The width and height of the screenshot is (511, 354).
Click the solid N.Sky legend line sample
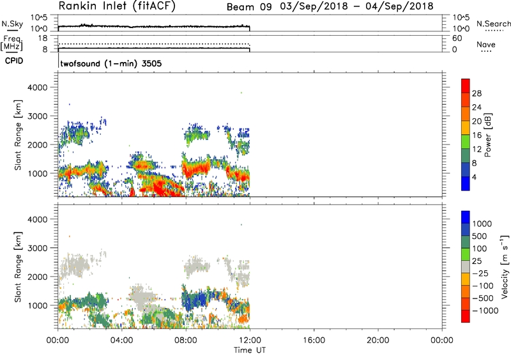(12, 31)
